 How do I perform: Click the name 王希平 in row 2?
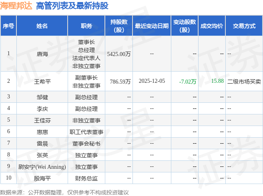point(42,82)
